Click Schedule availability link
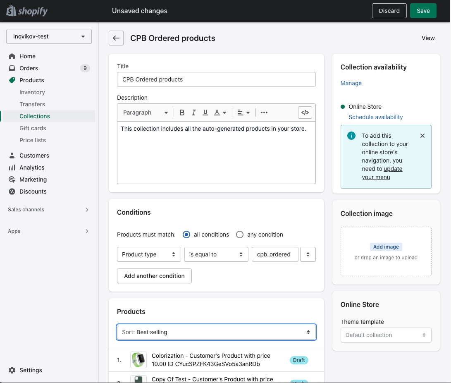451x383 pixels. tap(376, 117)
